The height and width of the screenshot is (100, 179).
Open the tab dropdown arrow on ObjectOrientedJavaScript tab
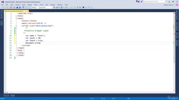click(25, 11)
